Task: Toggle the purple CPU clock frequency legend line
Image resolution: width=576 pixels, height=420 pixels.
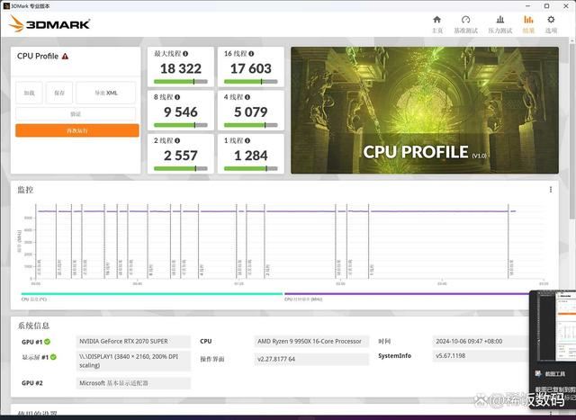Action: pyautogui.click(x=407, y=294)
